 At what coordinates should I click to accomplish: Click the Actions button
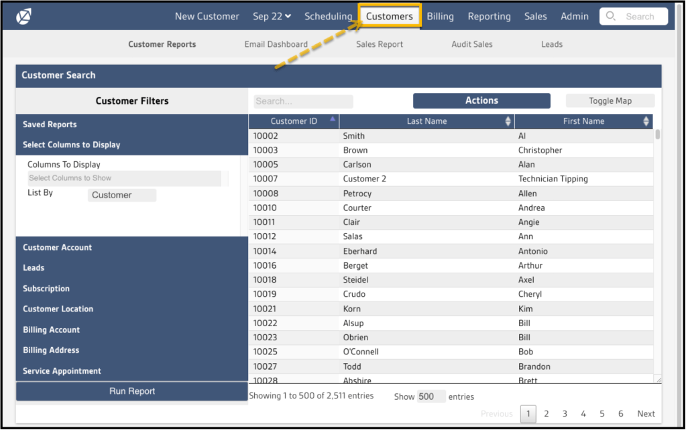[x=481, y=100]
